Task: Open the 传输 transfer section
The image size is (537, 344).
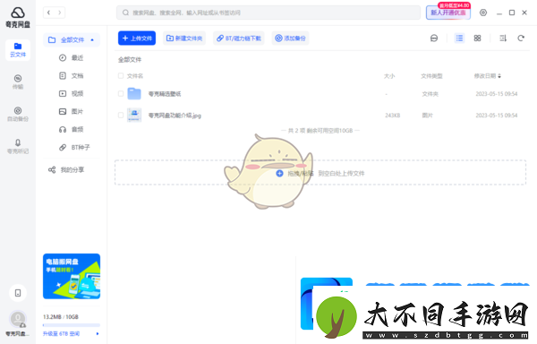Action: tap(18, 82)
